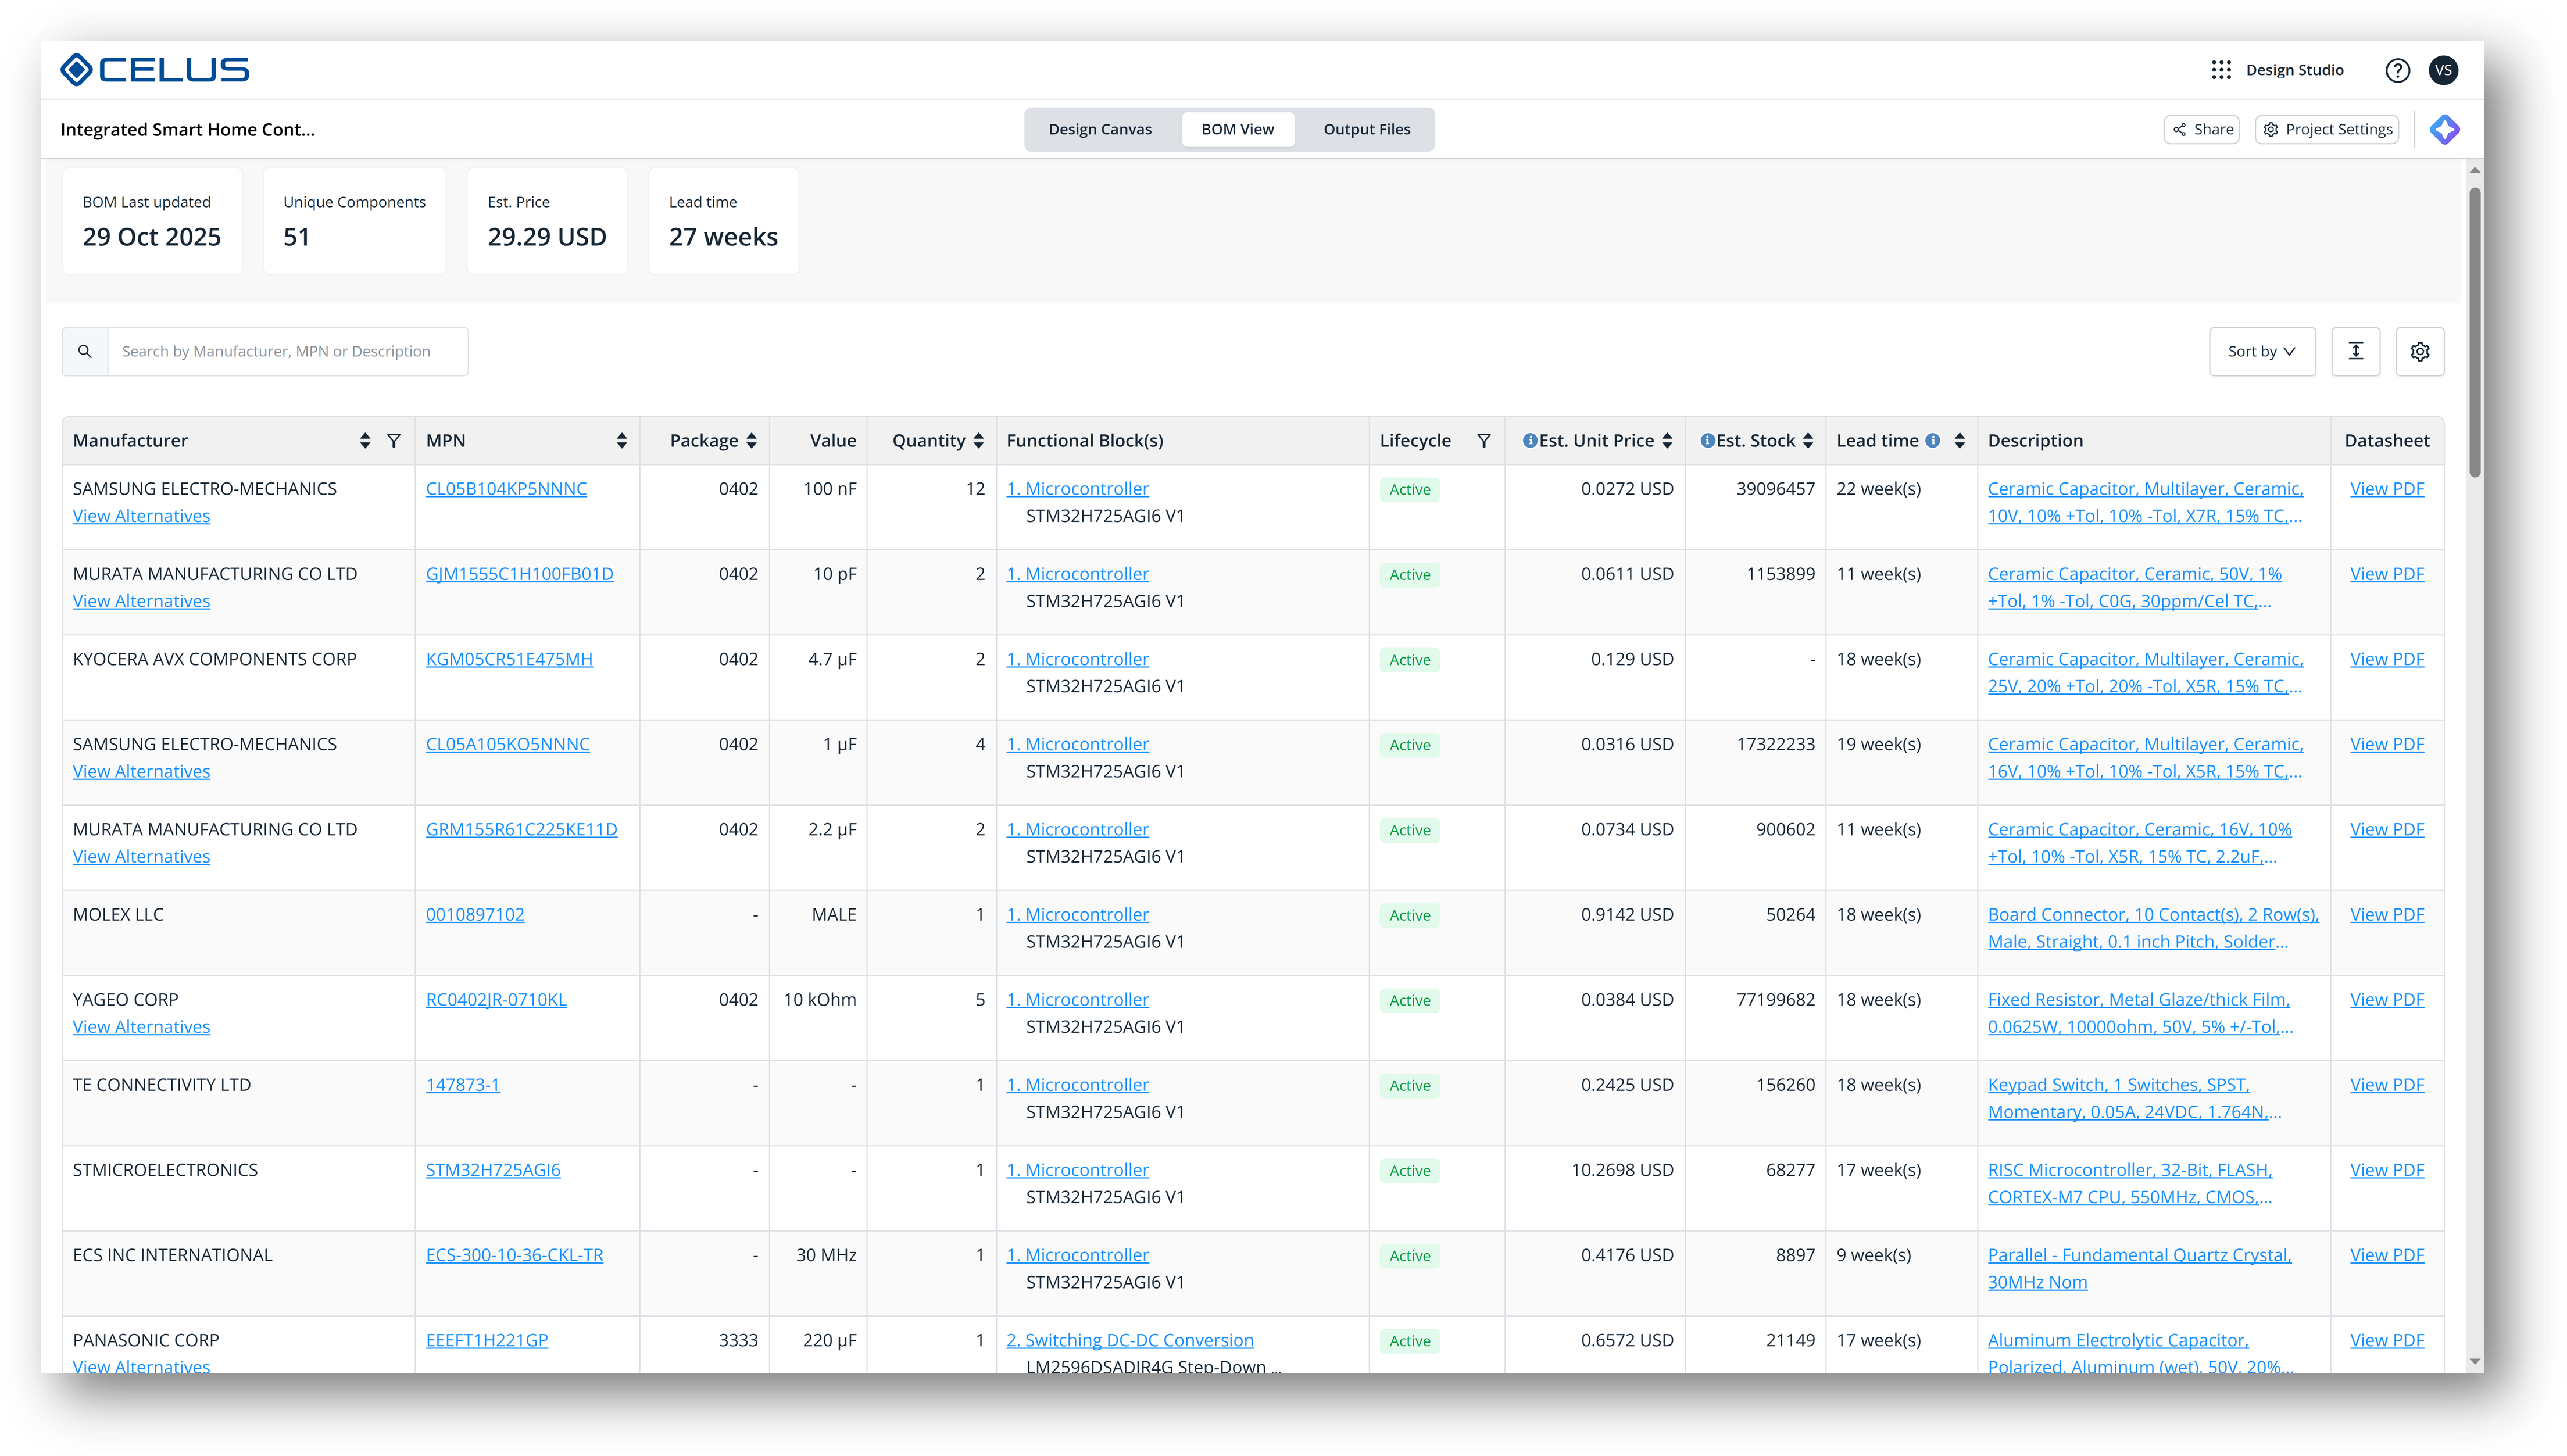Open the blue diamond assistant icon
Screen dimensions: 2567x1456
pyautogui.click(x=2444, y=130)
